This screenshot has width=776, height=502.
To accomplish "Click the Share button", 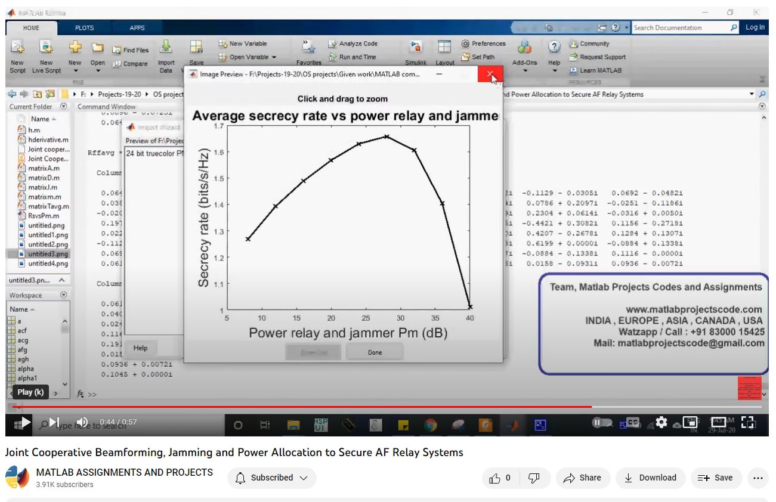I will [583, 478].
